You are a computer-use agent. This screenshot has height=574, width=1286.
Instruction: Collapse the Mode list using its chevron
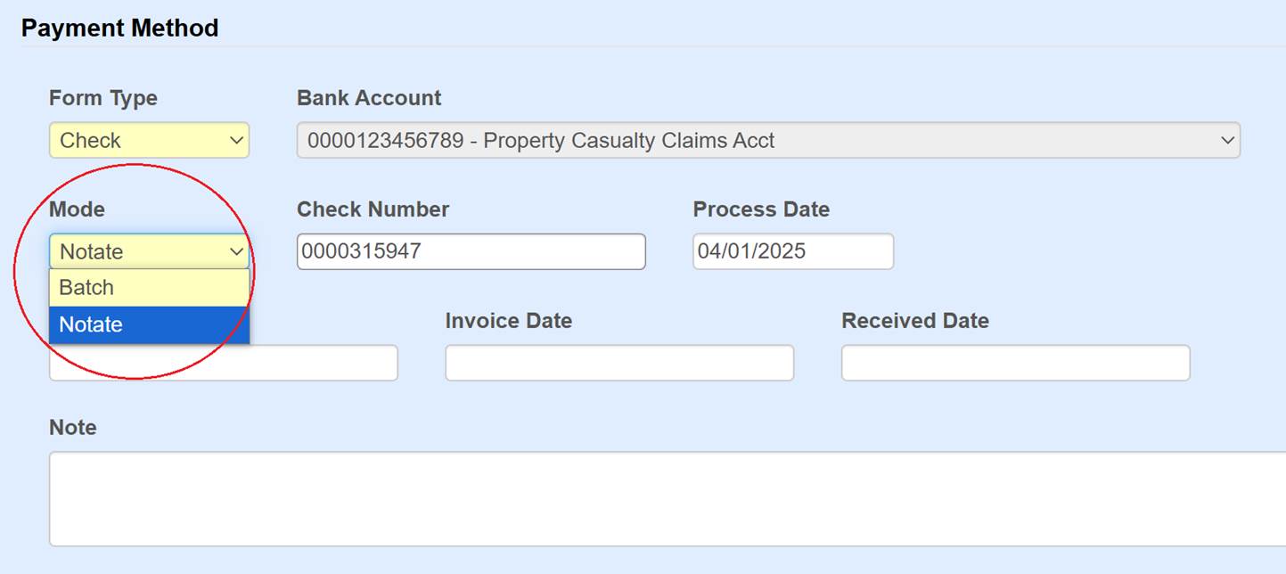point(236,252)
